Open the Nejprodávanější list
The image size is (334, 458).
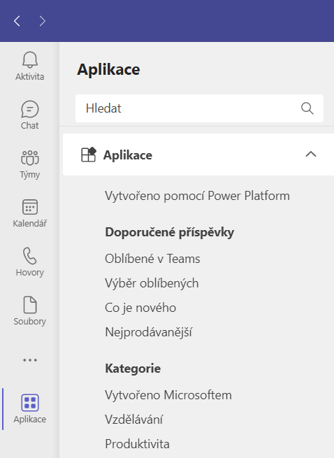pyautogui.click(x=149, y=332)
